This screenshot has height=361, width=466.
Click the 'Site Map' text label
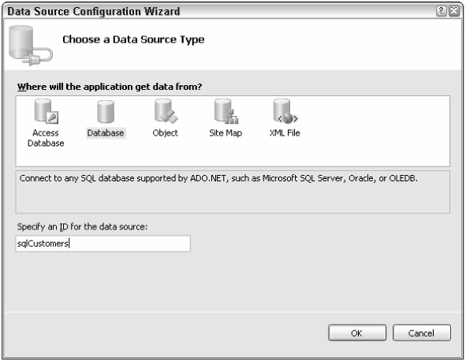pos(226,133)
